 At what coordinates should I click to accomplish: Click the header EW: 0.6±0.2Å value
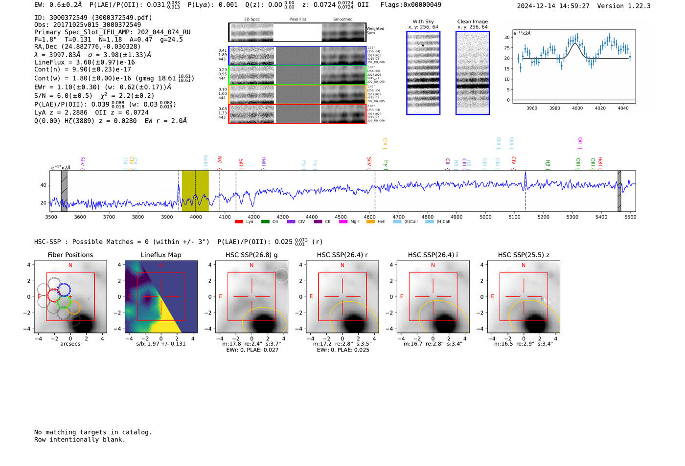(x=58, y=5)
